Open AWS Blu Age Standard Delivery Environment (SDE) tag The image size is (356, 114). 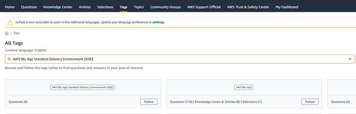(x=82, y=87)
